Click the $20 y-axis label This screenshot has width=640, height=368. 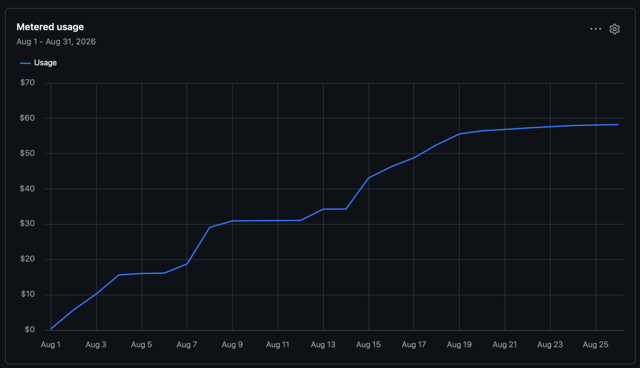point(27,259)
